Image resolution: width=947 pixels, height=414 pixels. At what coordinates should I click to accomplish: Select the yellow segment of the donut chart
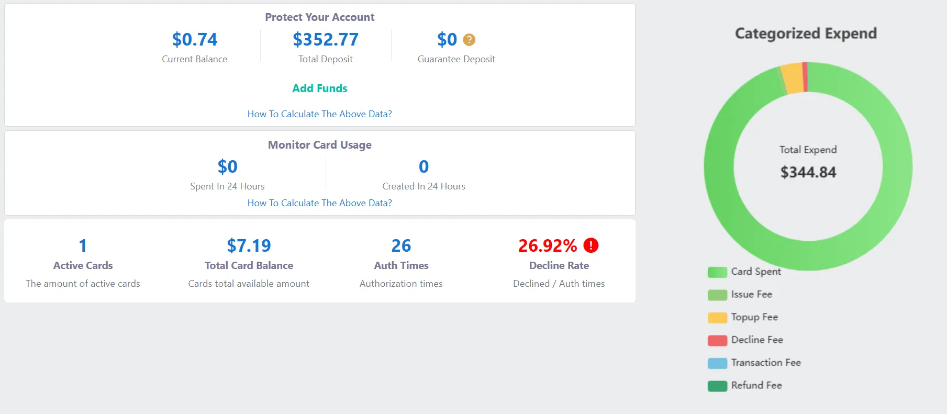(793, 78)
